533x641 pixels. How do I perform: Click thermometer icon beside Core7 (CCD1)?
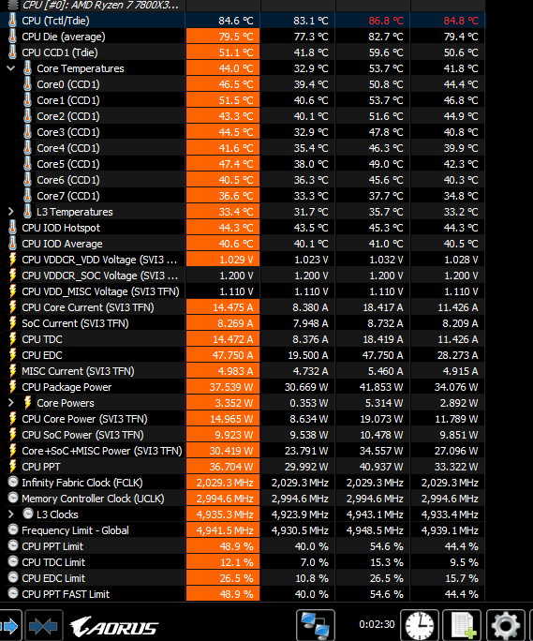(x=27, y=196)
